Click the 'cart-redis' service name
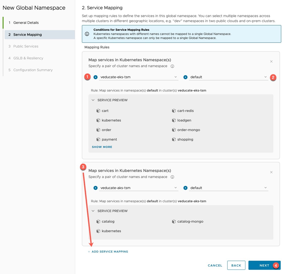282x274 pixels. point(185,111)
